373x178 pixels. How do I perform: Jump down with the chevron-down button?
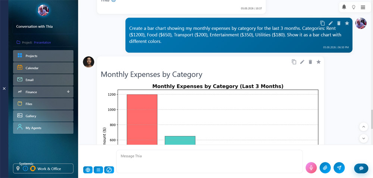[x=363, y=139]
